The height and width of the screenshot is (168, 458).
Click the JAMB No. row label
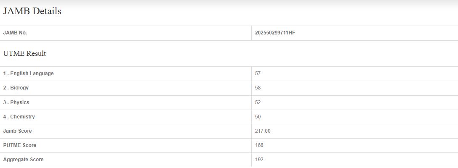coord(15,33)
